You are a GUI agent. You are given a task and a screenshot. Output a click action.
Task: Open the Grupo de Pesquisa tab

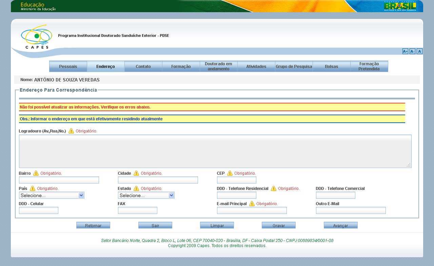294,66
